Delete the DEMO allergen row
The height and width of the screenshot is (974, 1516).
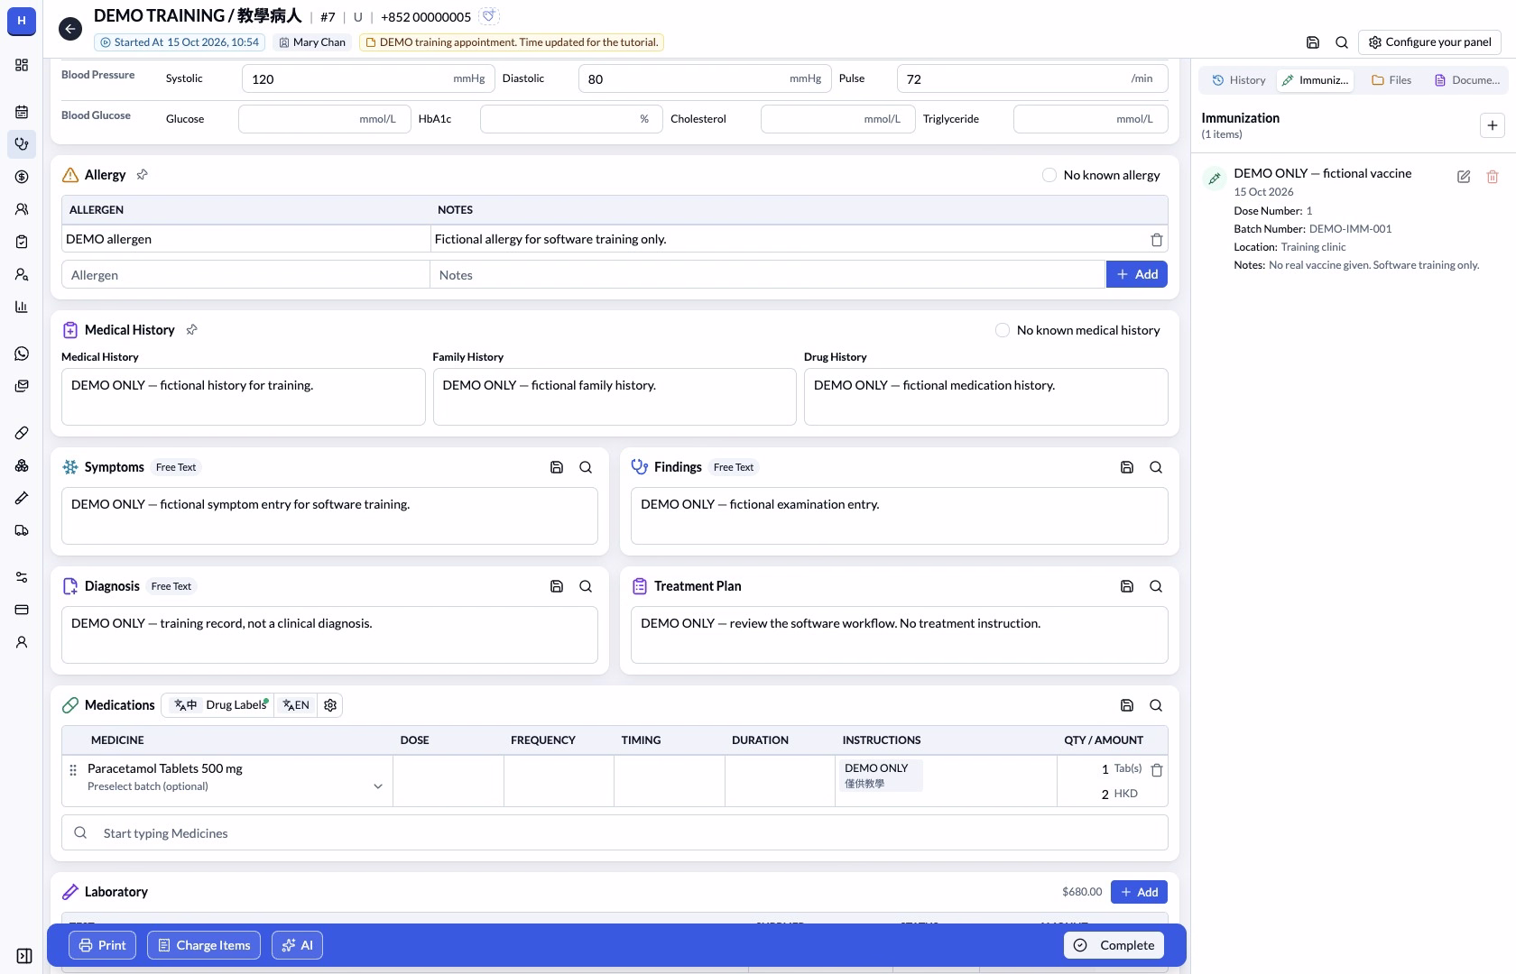(1156, 240)
